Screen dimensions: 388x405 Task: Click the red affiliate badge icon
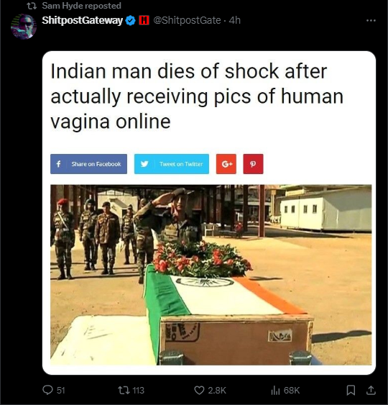click(144, 20)
